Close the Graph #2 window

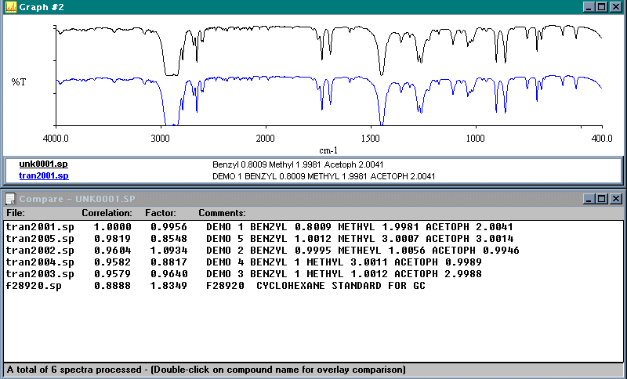pyautogui.click(x=616, y=7)
